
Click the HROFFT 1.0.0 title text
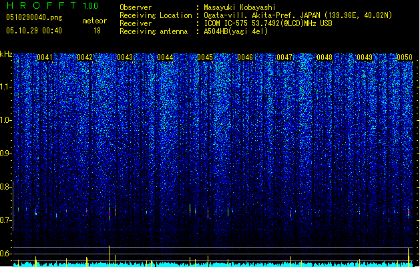pos(52,5)
